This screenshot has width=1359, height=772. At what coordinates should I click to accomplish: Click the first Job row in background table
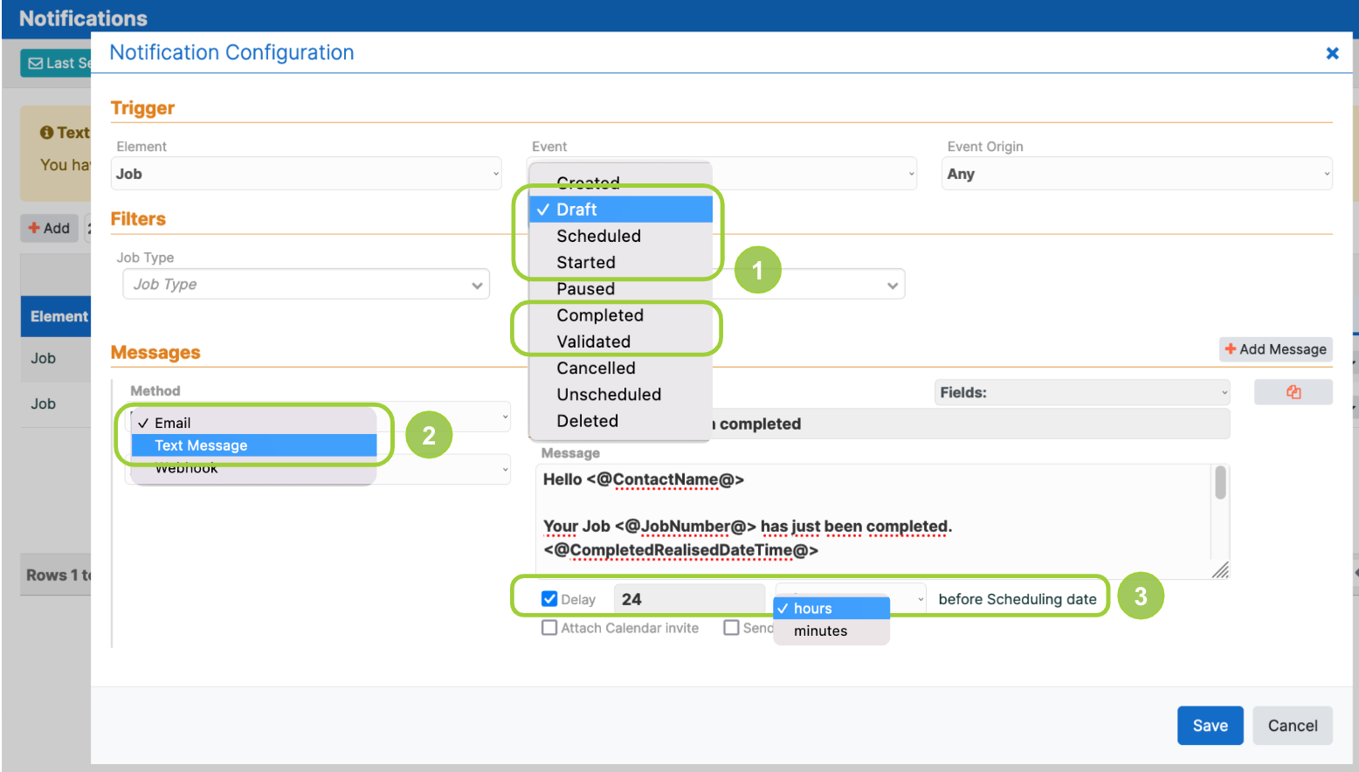[x=56, y=358]
